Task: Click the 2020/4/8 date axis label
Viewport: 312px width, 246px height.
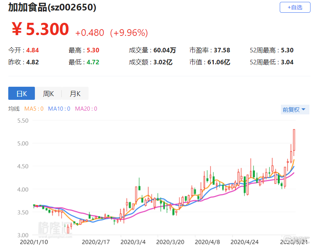Action: (207, 242)
